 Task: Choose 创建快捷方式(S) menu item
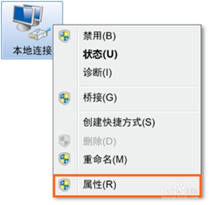127,122
